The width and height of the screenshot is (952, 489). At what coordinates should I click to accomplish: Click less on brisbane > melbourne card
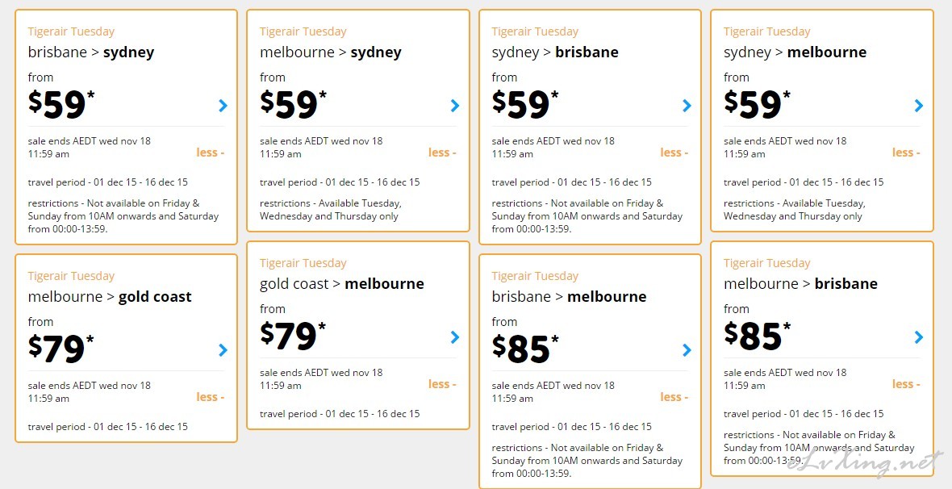pyautogui.click(x=674, y=397)
